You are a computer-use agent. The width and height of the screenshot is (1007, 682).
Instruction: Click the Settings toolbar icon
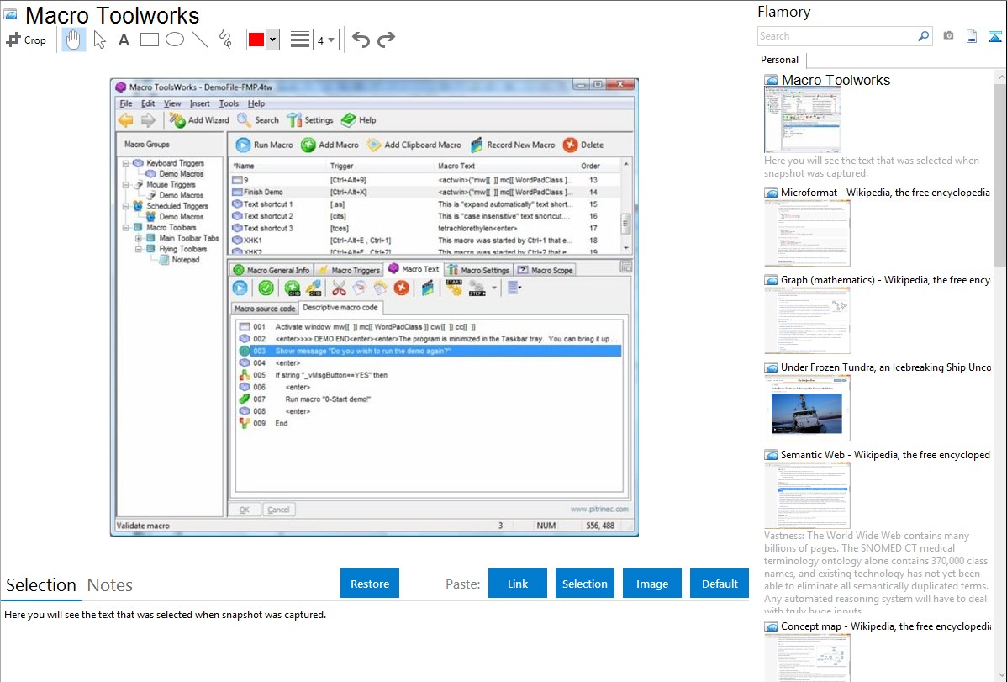(x=294, y=120)
